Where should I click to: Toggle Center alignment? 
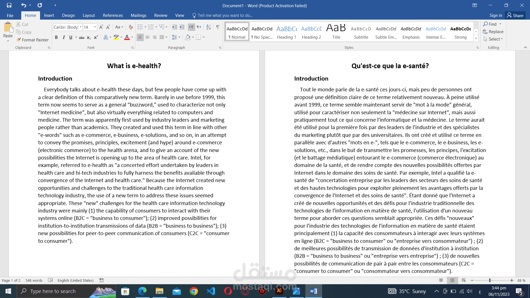(147, 37)
